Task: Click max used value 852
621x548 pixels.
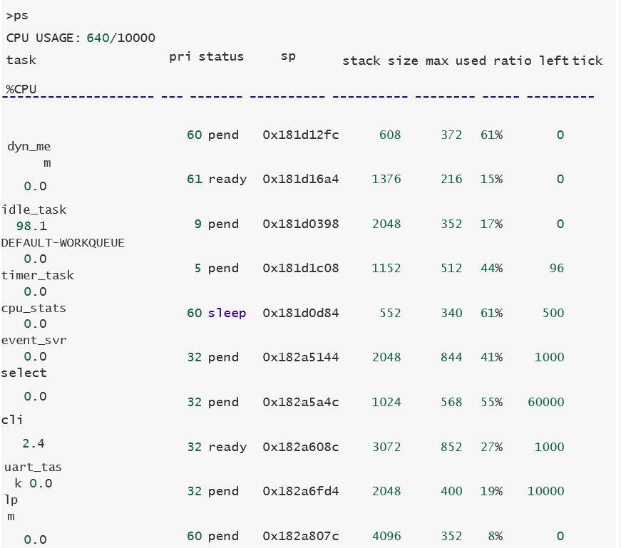Action: (451, 447)
